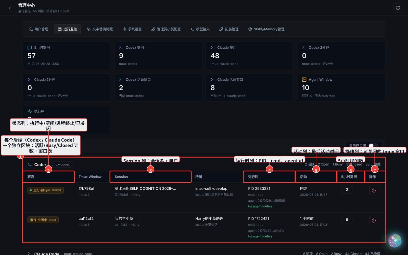Open the floating assistant orb
Screen dimensions: 408x255
(x=395, y=241)
